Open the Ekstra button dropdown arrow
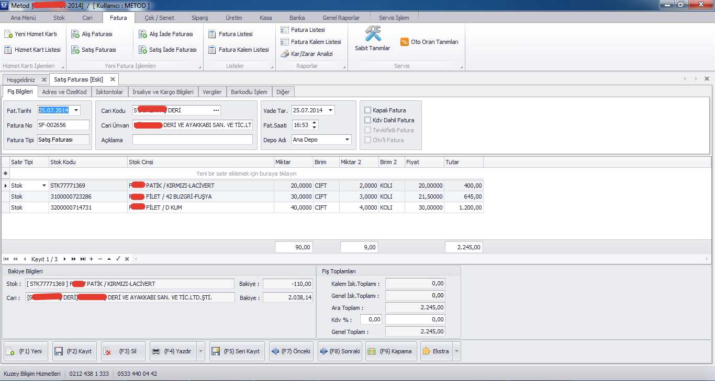This screenshot has height=381, width=715. 456,351
